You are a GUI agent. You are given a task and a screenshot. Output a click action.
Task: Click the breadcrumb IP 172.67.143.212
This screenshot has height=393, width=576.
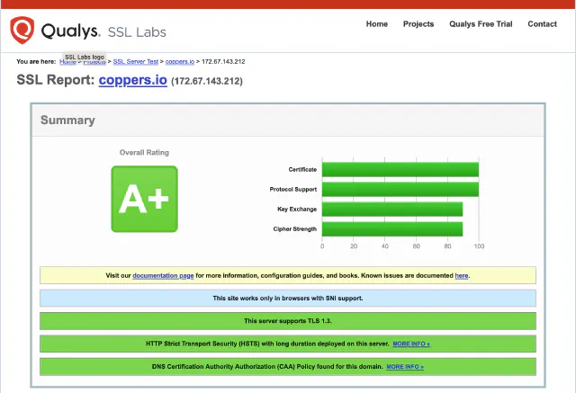point(223,62)
